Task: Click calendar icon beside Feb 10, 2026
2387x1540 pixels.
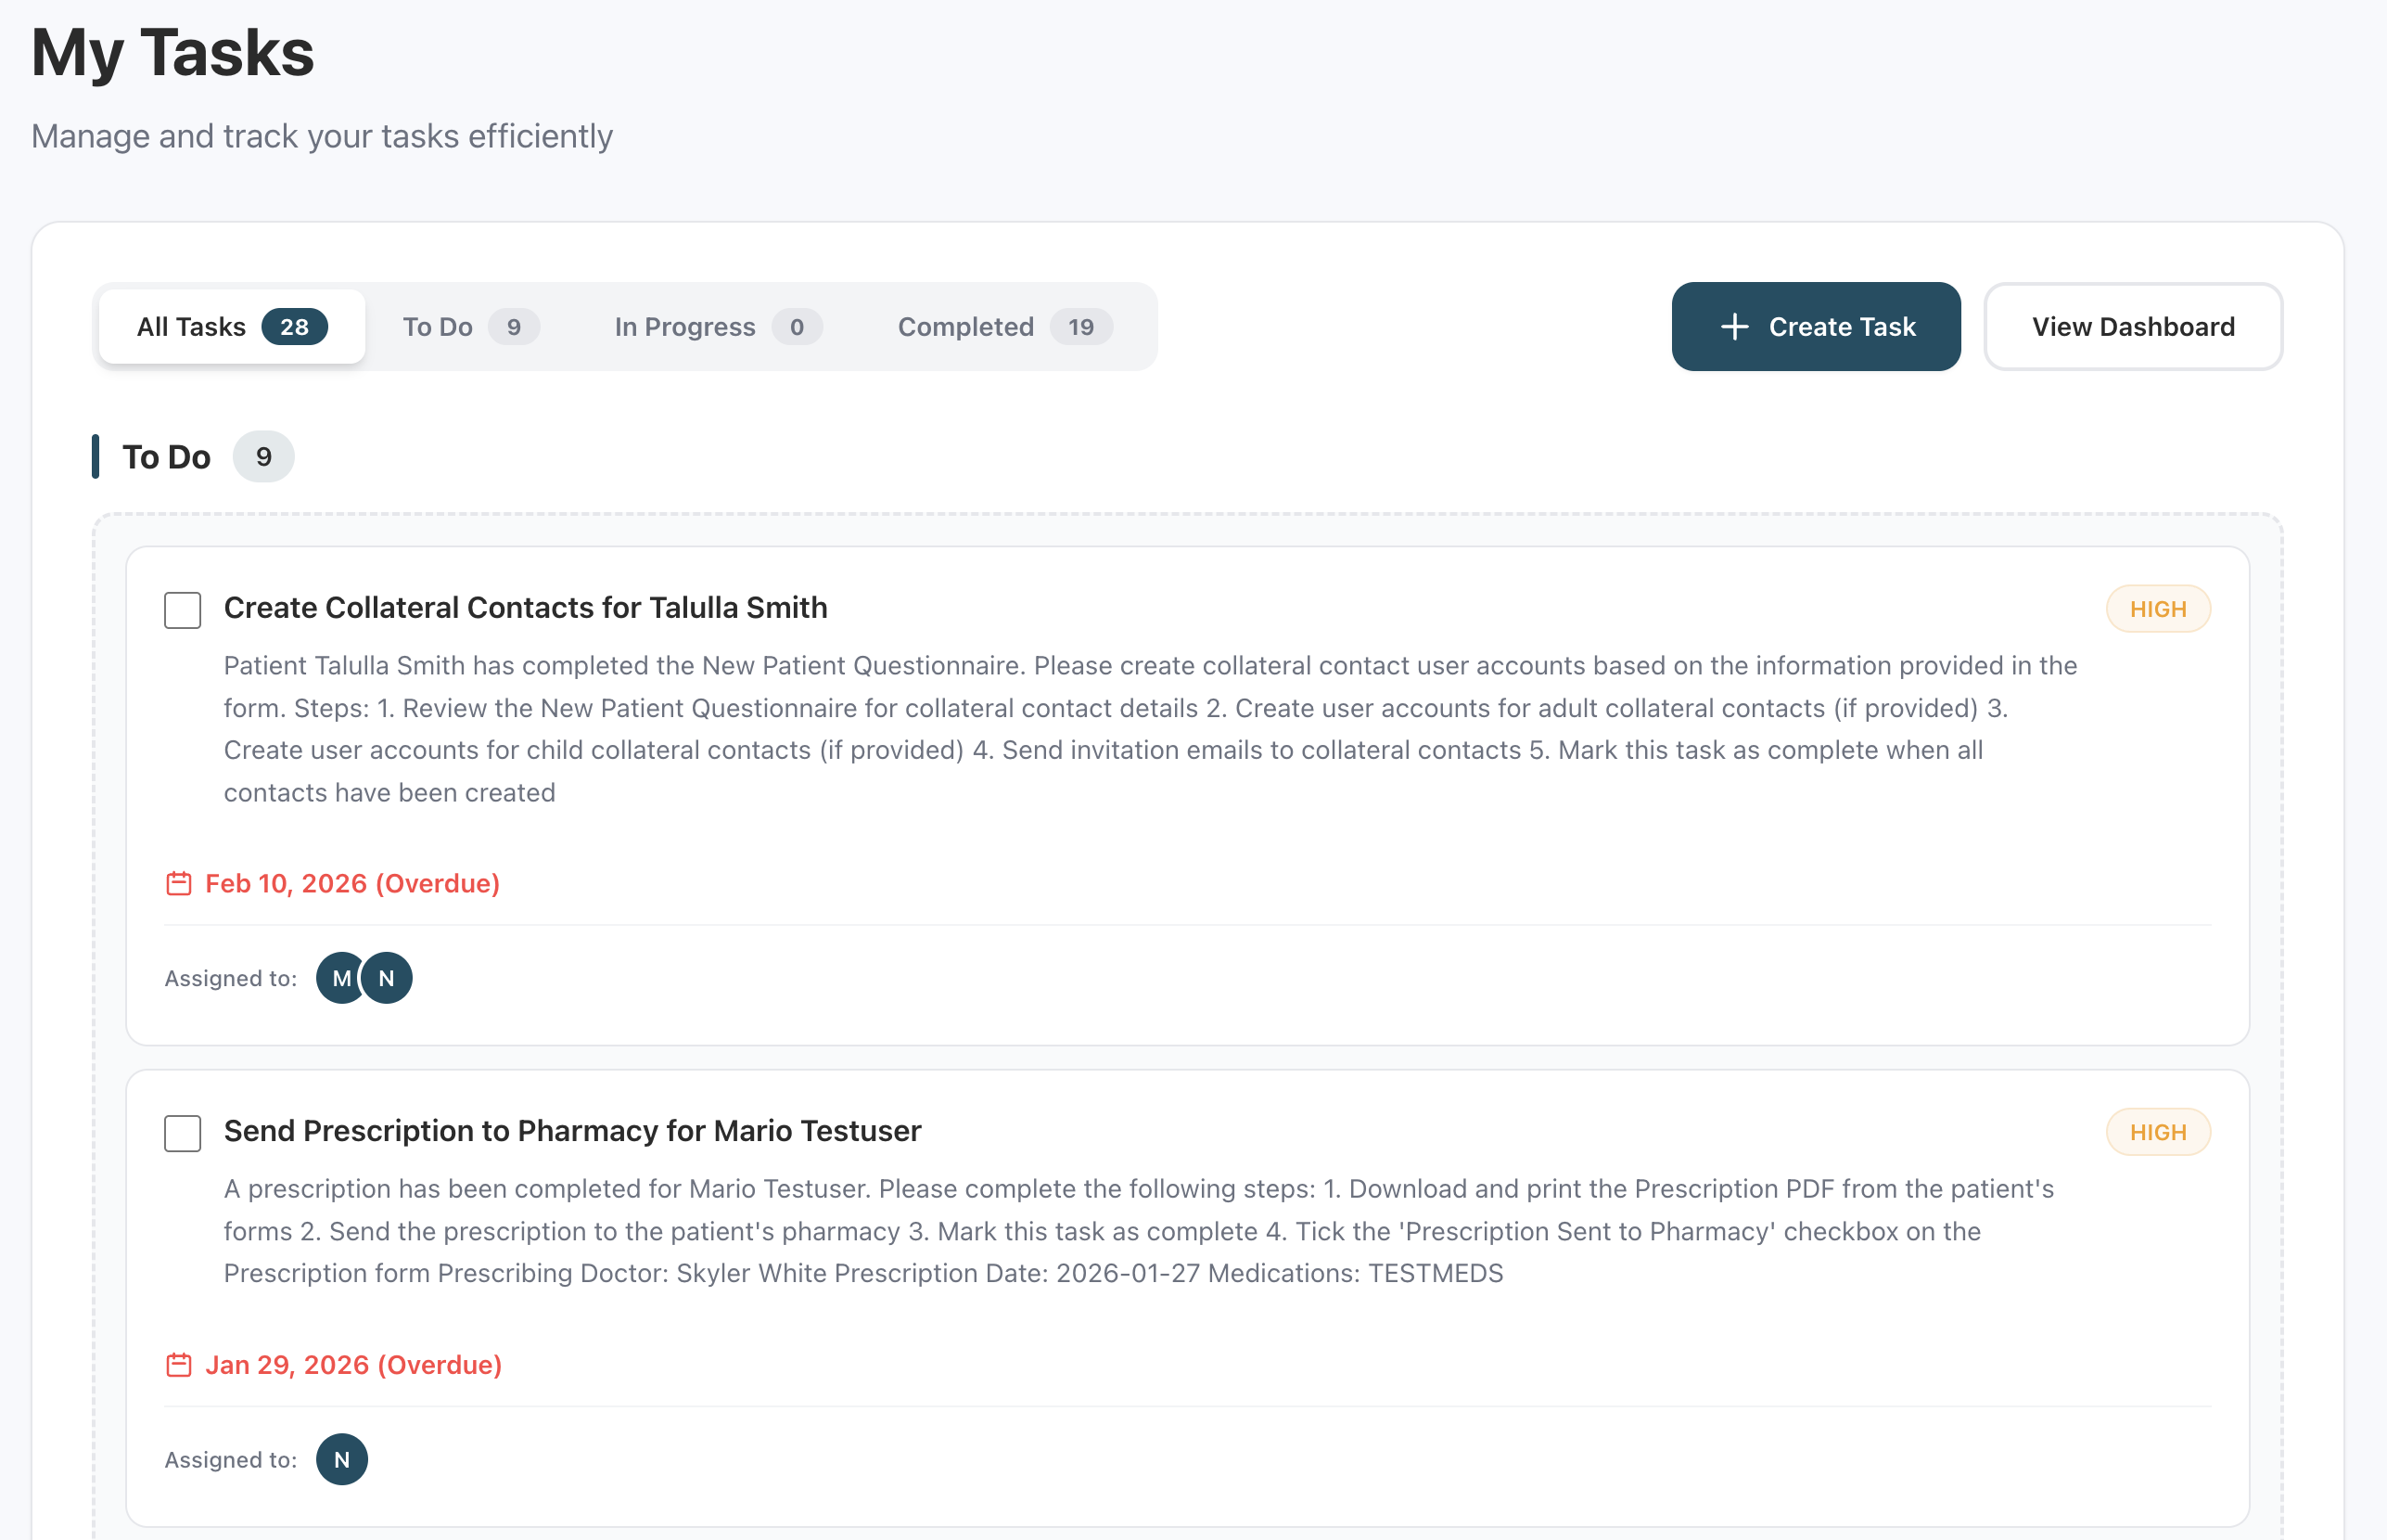Action: click(179, 883)
